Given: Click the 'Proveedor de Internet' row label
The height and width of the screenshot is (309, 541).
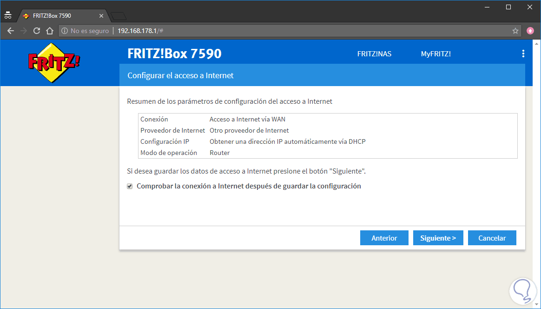Looking at the screenshot, I should [172, 130].
